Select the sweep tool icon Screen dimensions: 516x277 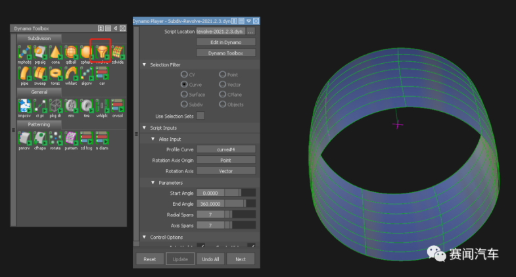[40, 72]
